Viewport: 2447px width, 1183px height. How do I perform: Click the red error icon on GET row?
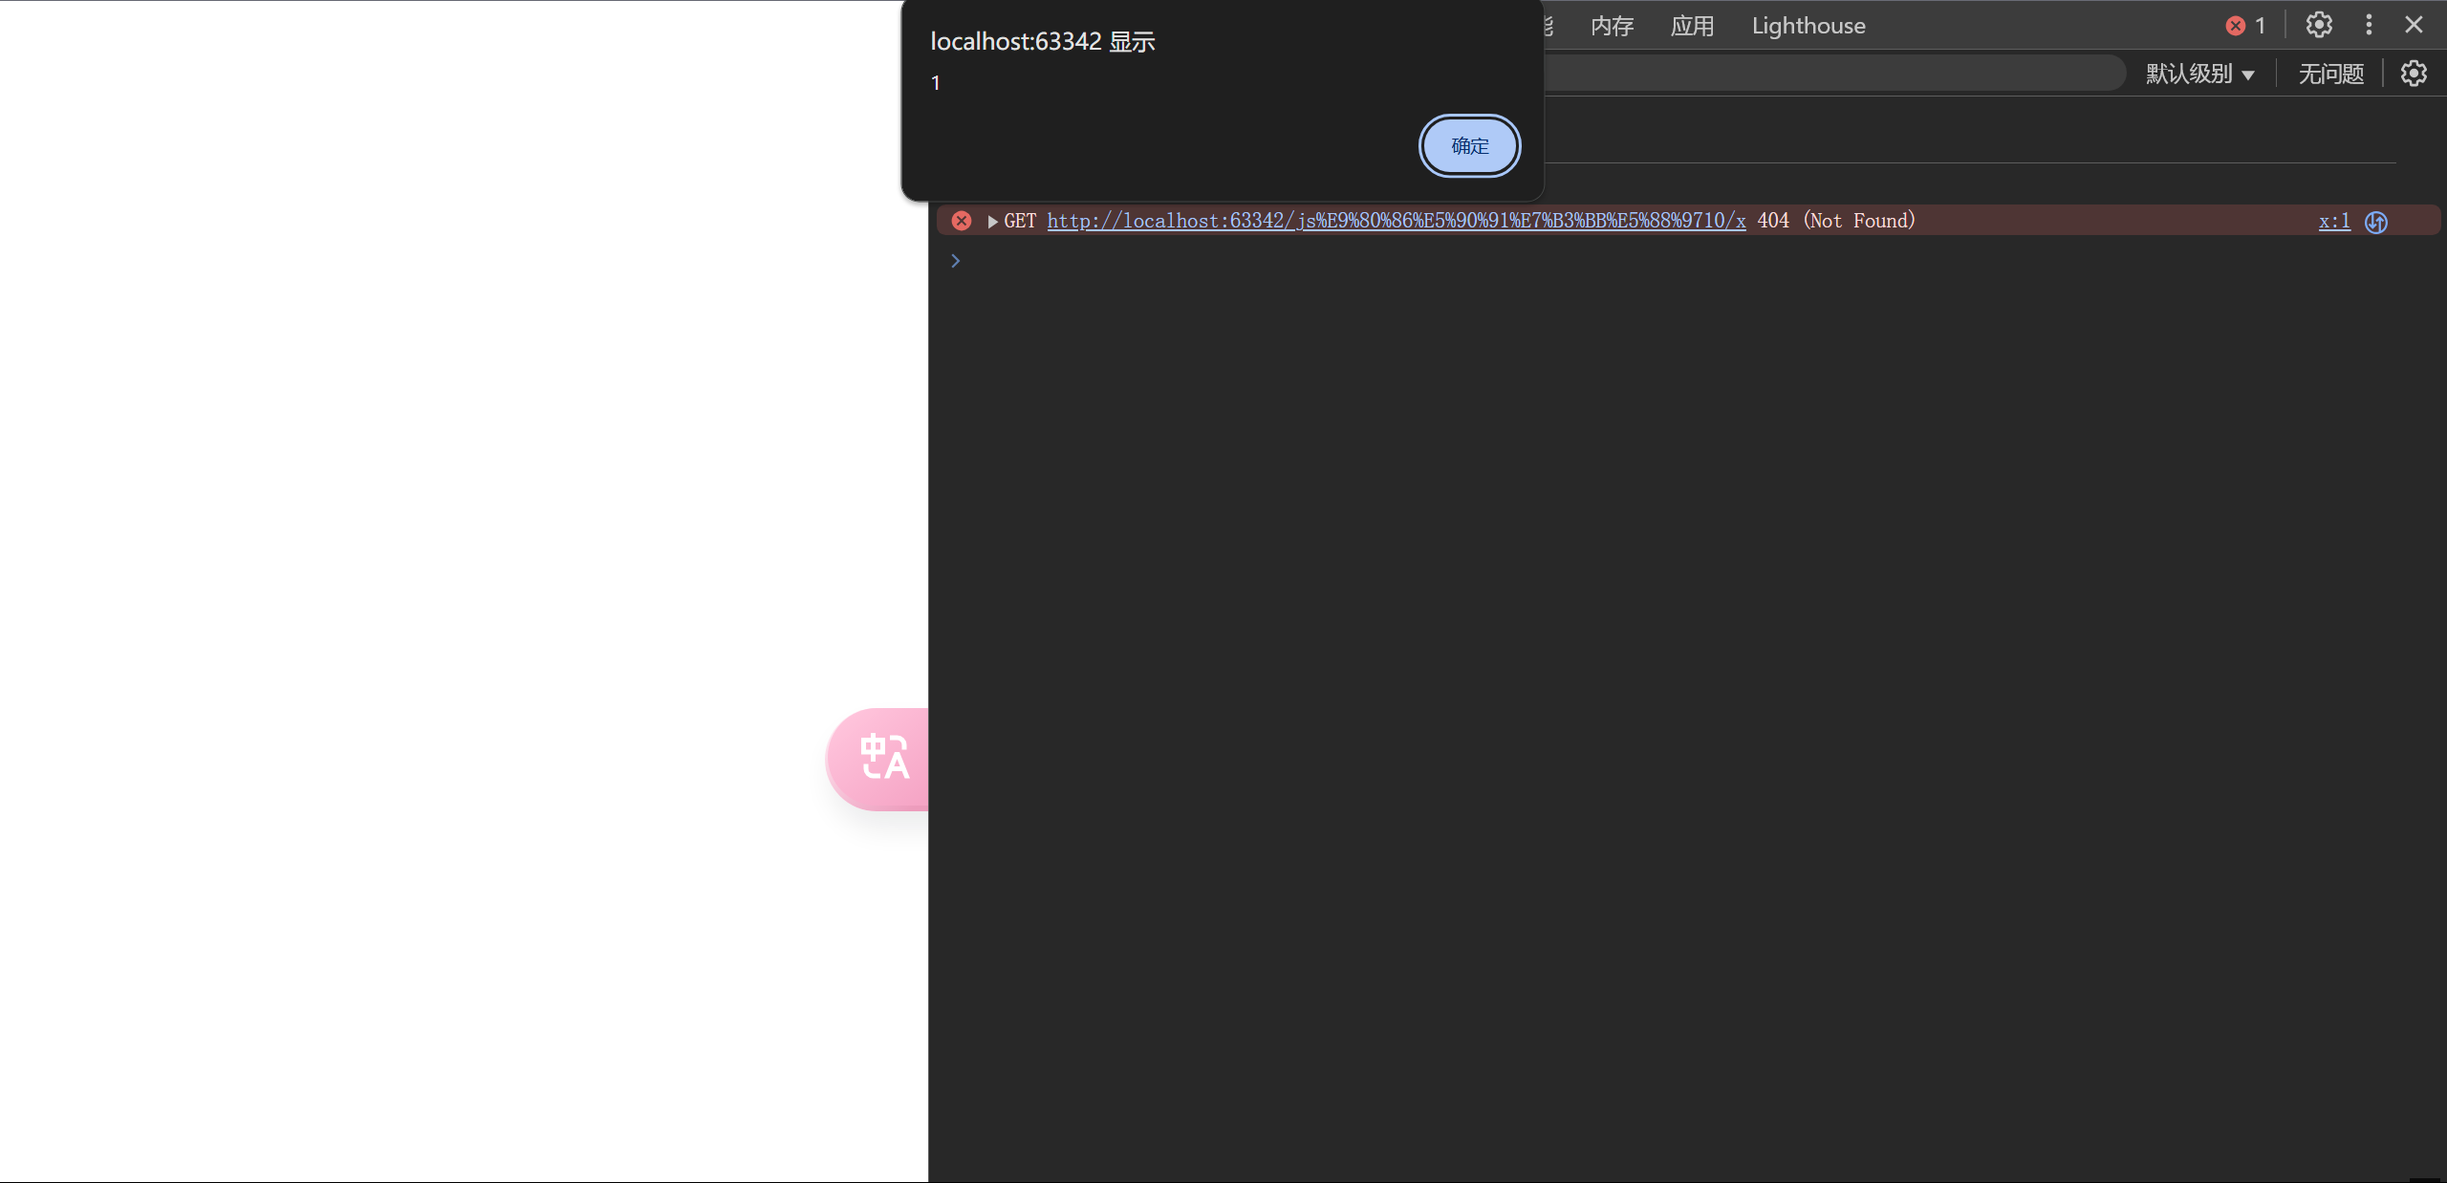click(x=962, y=221)
